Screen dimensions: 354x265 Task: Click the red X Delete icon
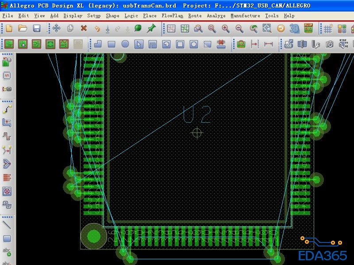[x=84, y=28]
